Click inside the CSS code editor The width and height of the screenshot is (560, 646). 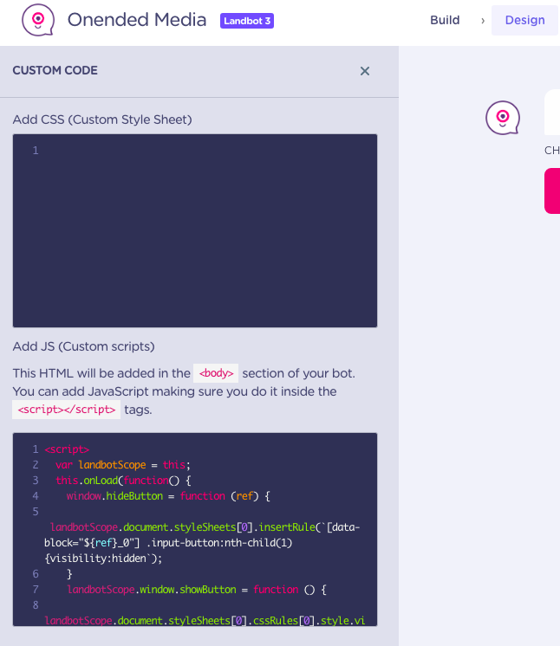(x=195, y=230)
